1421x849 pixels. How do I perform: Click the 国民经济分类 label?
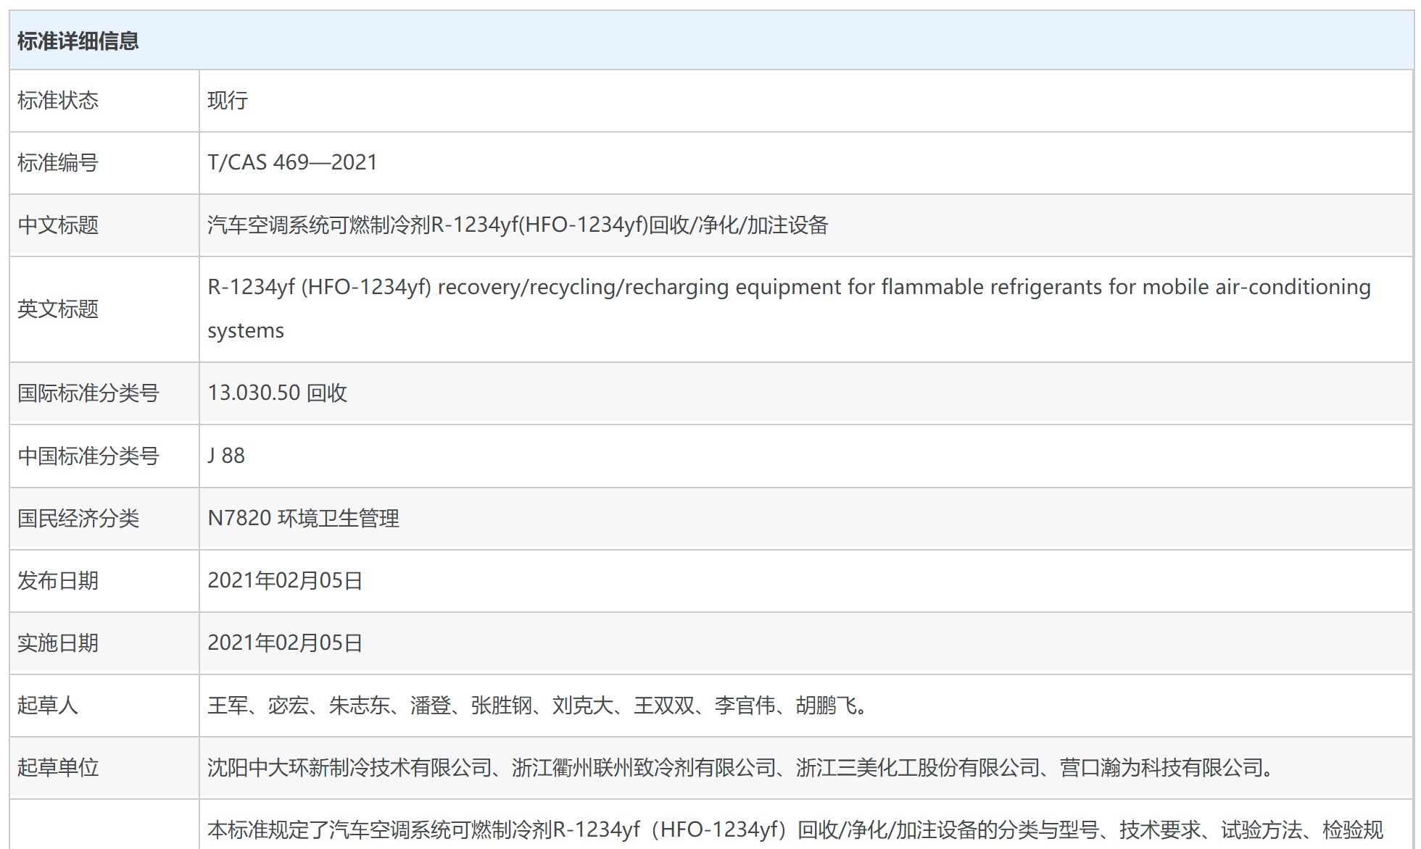(78, 519)
